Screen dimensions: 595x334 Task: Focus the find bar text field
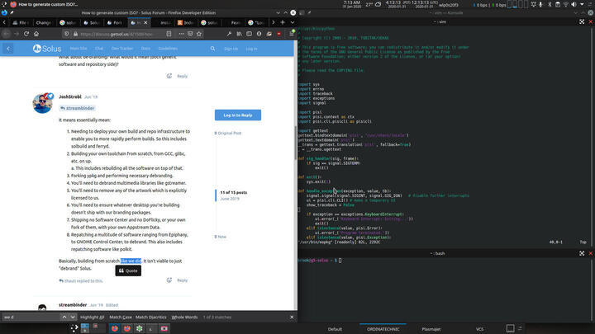(31, 317)
